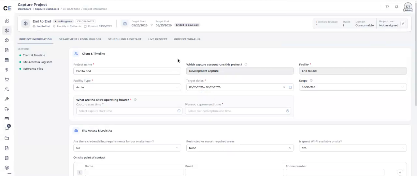Screen dimensions: 417x176
Task: Open the guest Wi-Fi Yes dropdown
Action: click(x=353, y=148)
